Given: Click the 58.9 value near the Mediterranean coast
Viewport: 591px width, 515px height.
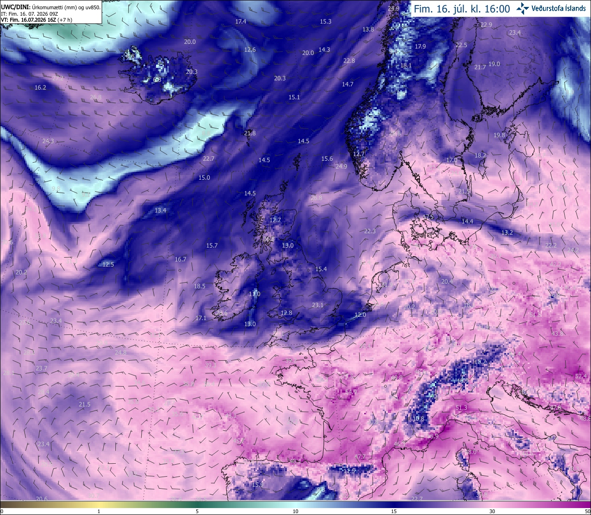Looking at the screenshot, I should click(433, 436).
